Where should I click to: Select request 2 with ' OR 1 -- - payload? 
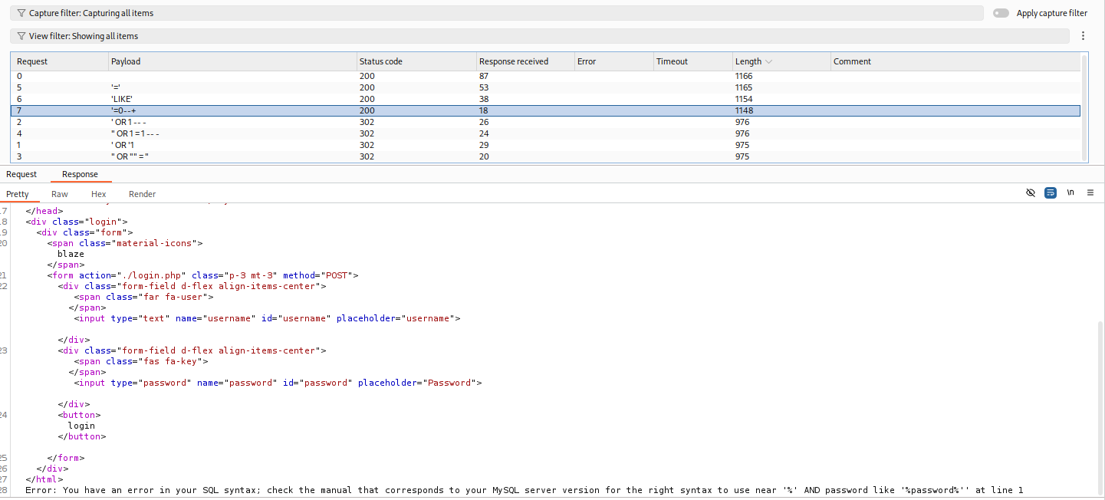[x=128, y=122]
